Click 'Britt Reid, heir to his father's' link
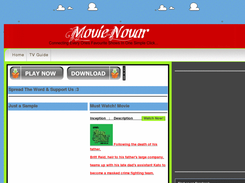Screen dimensions: 245x183 click(x=127, y=157)
